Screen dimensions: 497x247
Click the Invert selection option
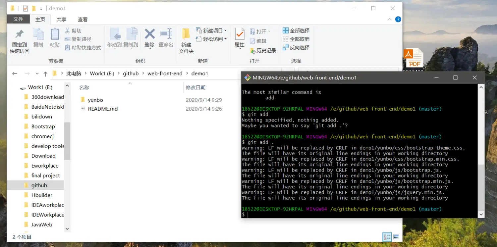tap(296, 48)
